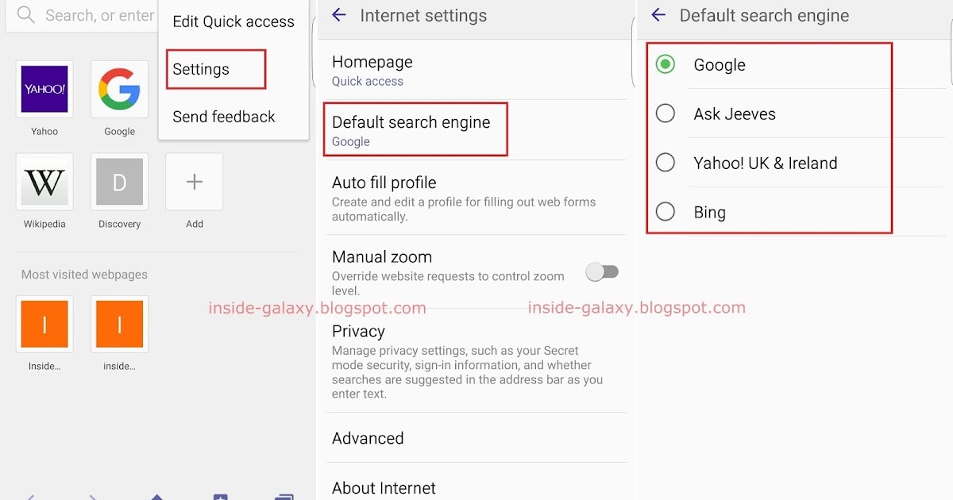Open the Inside thumbnail under Most visited webpages
The width and height of the screenshot is (953, 500).
click(x=44, y=324)
